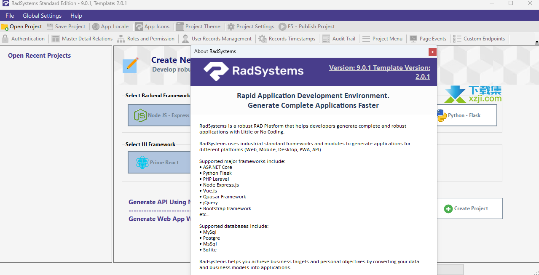Open Master Detail Relations tool
Screen dimensions: 539x275
pos(82,39)
